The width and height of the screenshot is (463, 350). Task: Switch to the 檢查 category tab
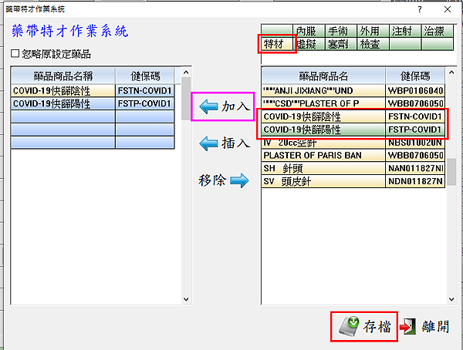click(372, 45)
